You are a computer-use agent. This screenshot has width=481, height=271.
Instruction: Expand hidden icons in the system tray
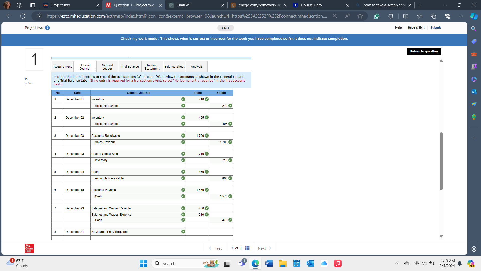397,263
